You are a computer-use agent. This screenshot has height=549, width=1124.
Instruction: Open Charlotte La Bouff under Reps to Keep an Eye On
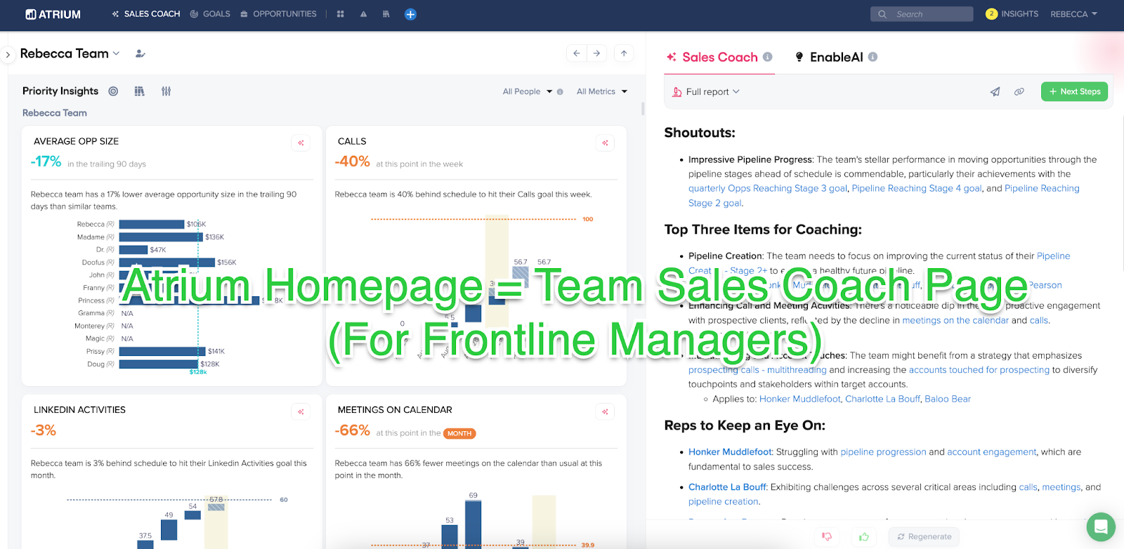[728, 487]
